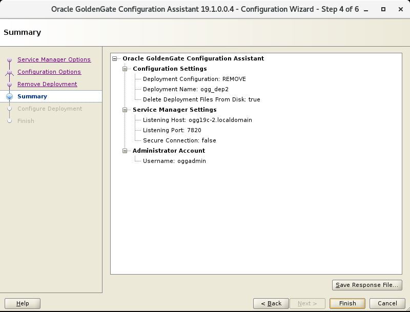Viewport: 410px width, 312px height.
Task: Select 'Deployment Configuration: REMOVE' row
Action: pyautogui.click(x=194, y=79)
